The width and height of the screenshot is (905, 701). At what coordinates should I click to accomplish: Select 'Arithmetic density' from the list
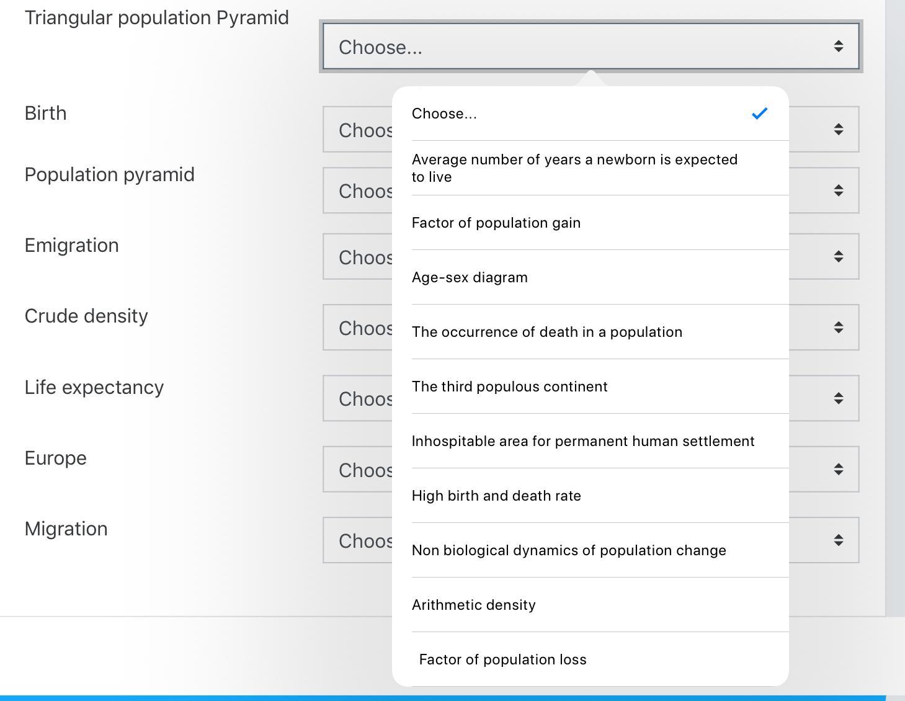point(473,605)
